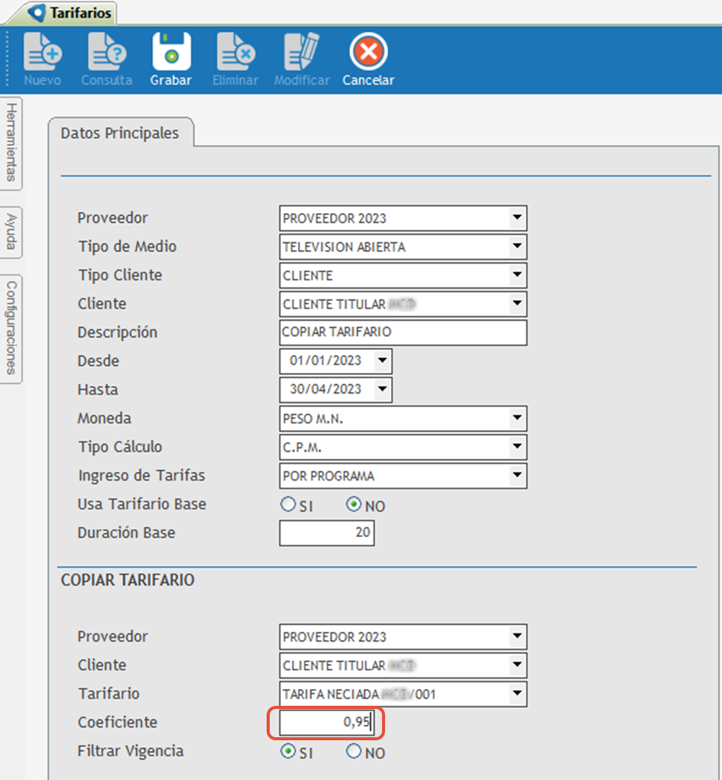Save with the Grabar icon

(x=171, y=52)
